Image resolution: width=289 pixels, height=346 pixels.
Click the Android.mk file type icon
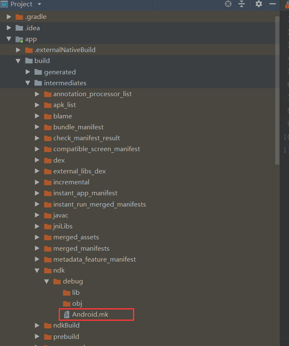pyautogui.click(x=66, y=314)
